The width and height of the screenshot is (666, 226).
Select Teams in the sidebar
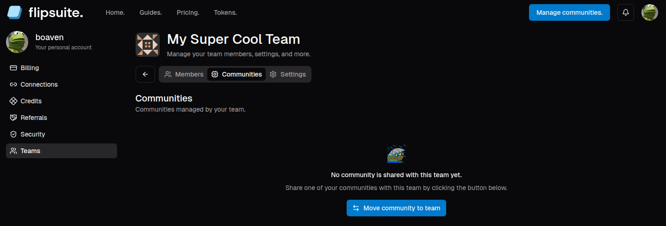pos(62,151)
